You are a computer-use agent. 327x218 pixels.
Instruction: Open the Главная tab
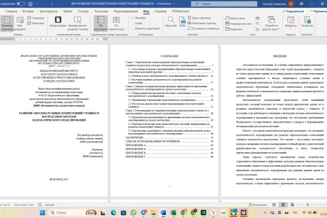(x=11, y=11)
